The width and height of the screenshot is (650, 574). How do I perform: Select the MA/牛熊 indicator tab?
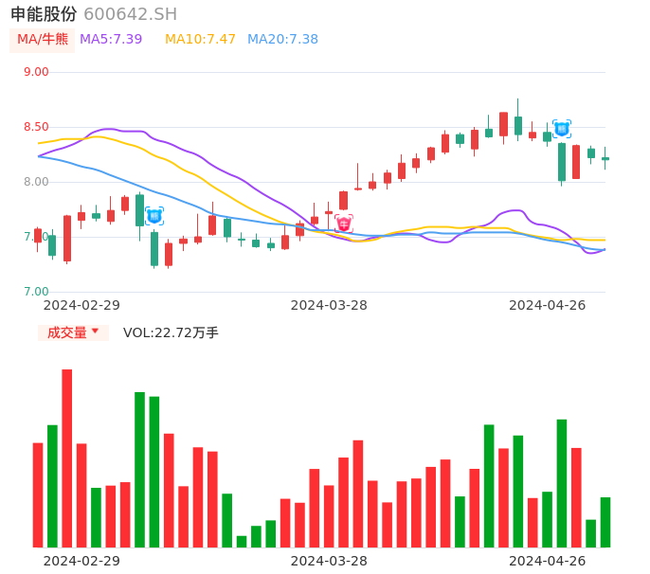click(x=43, y=40)
